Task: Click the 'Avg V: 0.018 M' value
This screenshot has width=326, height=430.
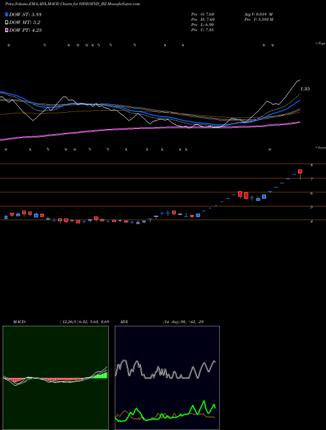Action: [258, 14]
